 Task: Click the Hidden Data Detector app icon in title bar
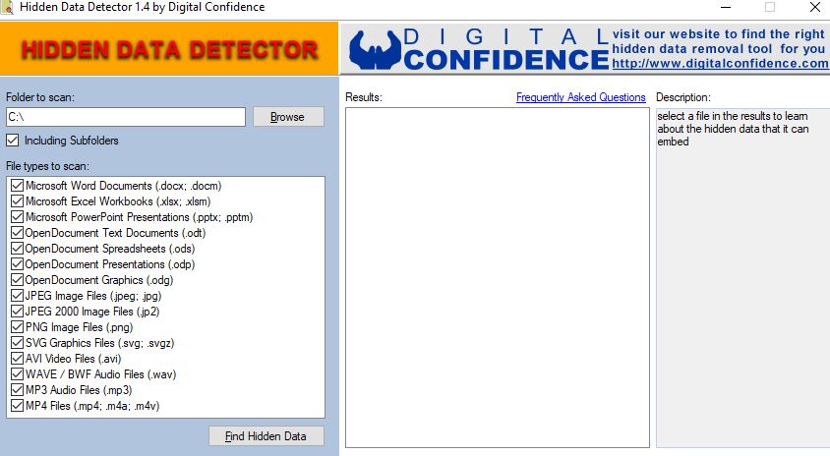8,8
